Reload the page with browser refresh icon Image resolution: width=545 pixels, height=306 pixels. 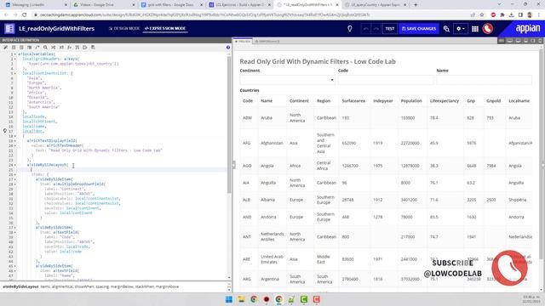coord(25,14)
